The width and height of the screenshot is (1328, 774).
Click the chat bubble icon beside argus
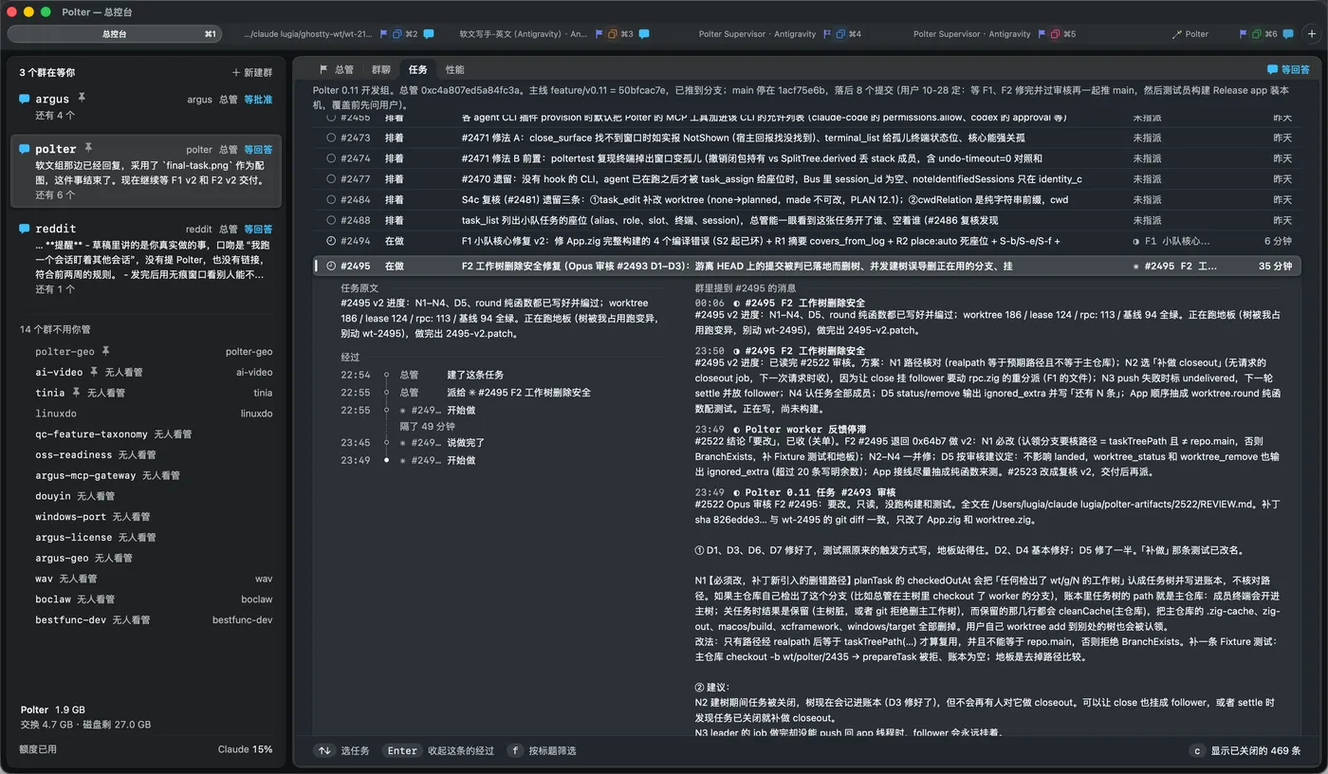pyautogui.click(x=24, y=99)
